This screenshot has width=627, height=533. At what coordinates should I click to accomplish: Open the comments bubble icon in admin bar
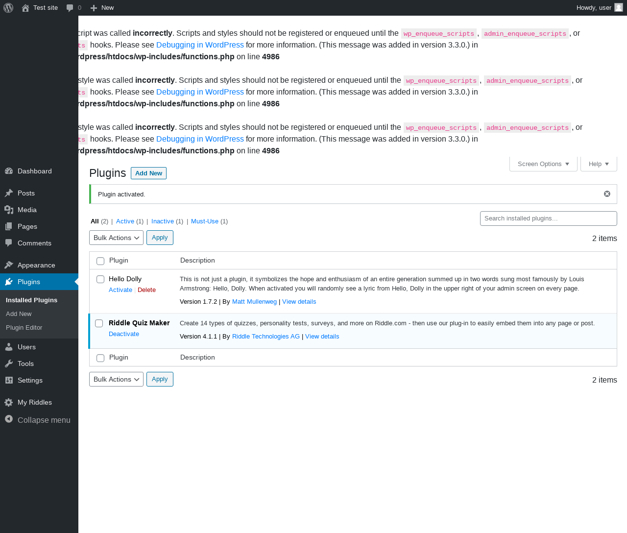70,8
